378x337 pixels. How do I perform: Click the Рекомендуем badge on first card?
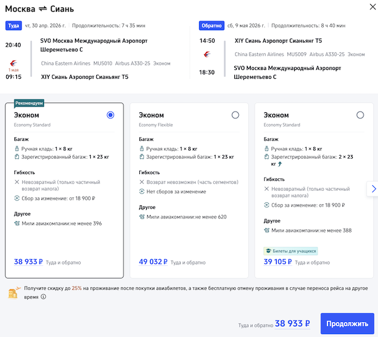click(29, 101)
